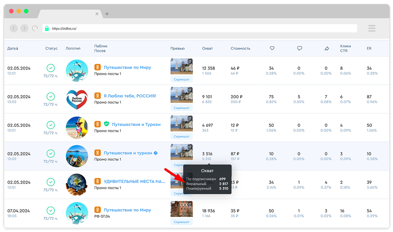This screenshot has height=232, width=393.
Task: Click the green padlock icon in address bar
Action: tap(47, 28)
